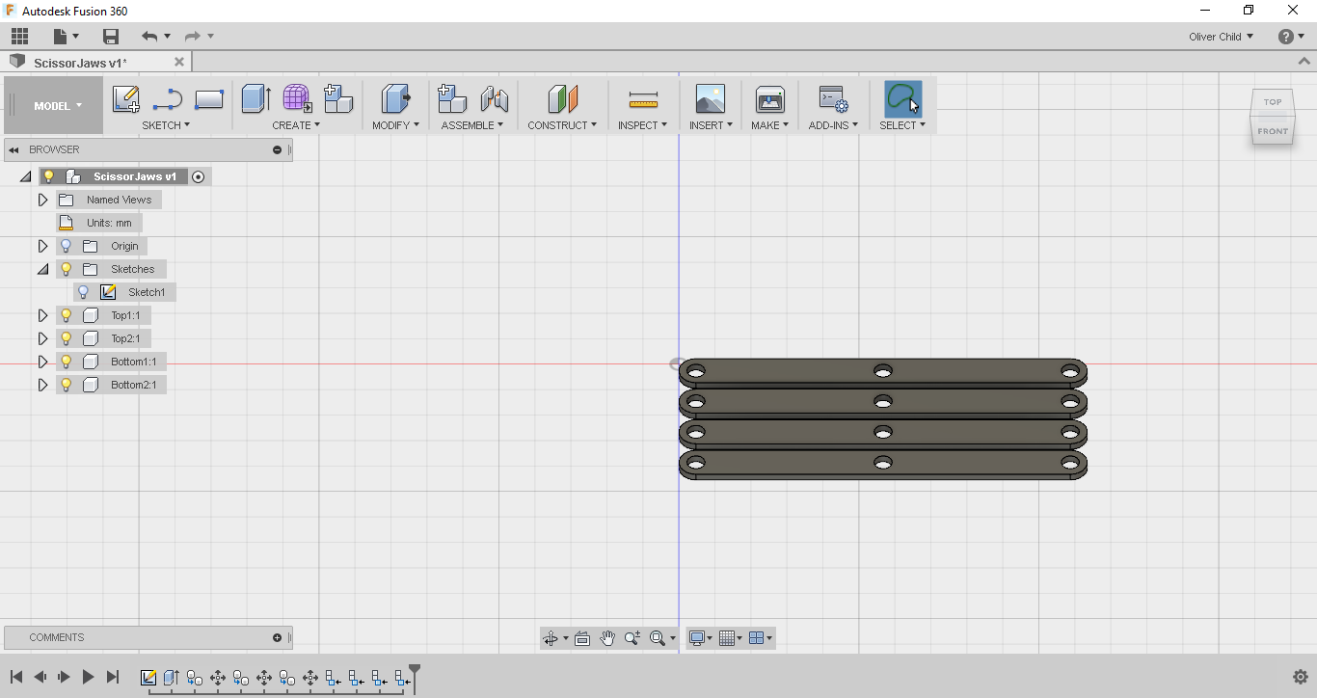Viewport: 1317px width, 698px height.
Task: Switch to the ScissorJaws v1 document tab
Action: tap(80, 63)
